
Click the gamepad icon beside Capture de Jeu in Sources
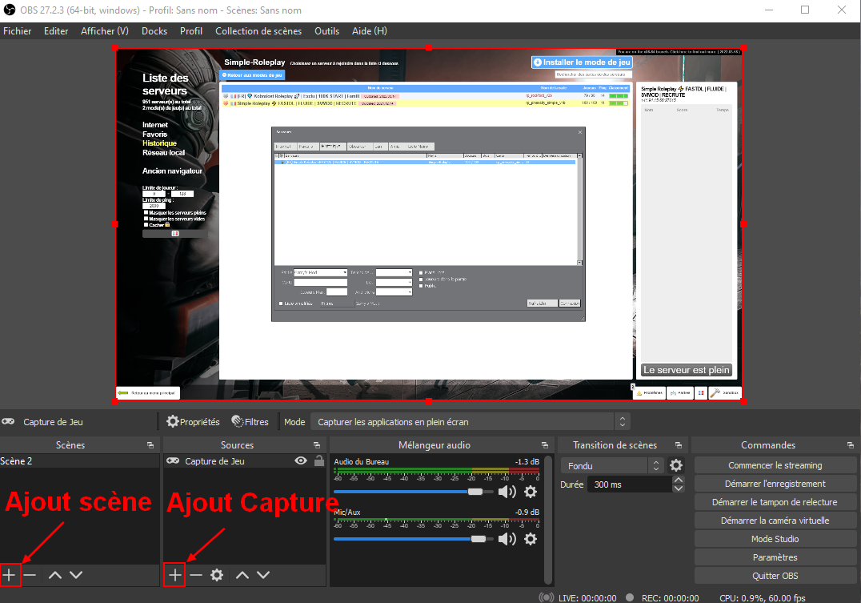173,460
